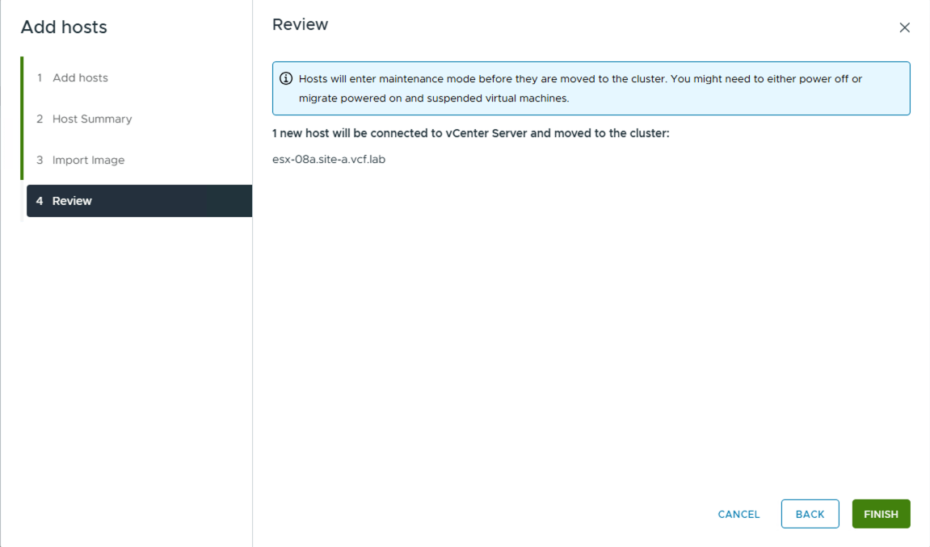Click the step number 3 beside Import Image
This screenshot has width=930, height=547.
coord(40,160)
